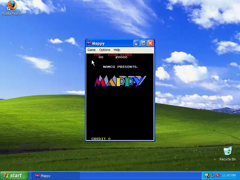Viewport: 240px width, 180px height.
Task: Open the red security shield tray icon
Action: [217, 175]
